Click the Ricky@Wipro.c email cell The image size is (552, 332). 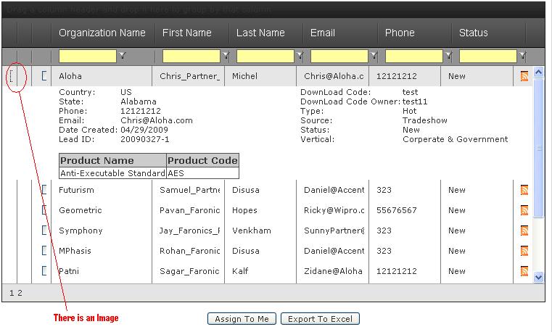pos(334,210)
